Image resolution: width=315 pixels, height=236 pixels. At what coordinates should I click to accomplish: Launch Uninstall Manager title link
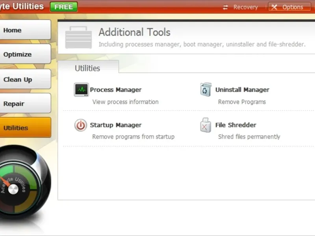(242, 90)
